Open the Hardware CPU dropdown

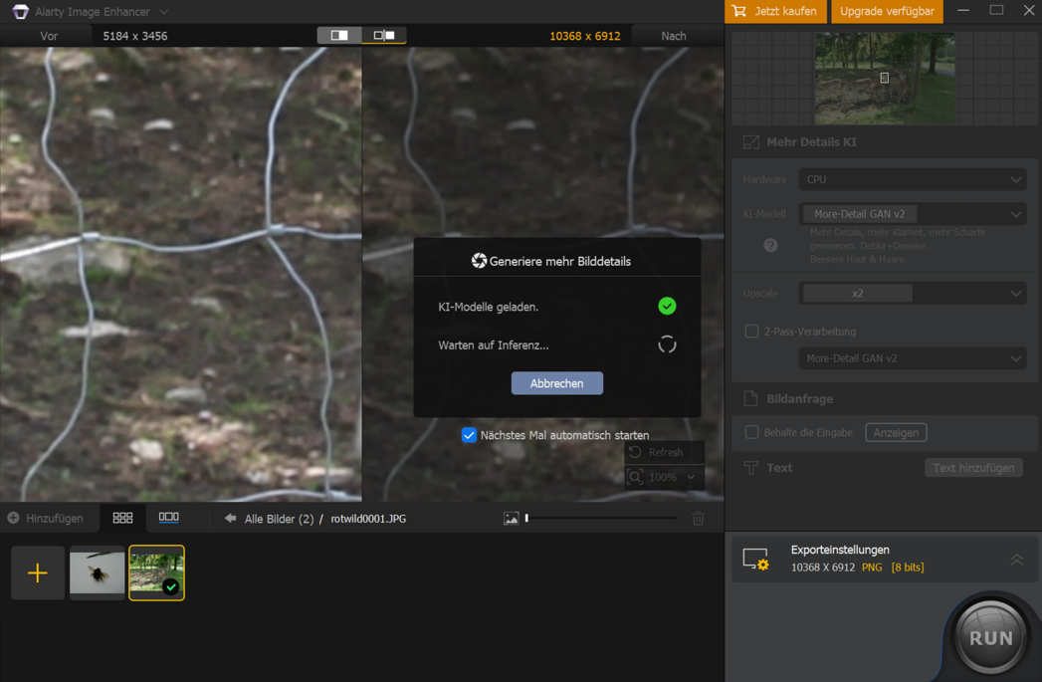coord(913,179)
